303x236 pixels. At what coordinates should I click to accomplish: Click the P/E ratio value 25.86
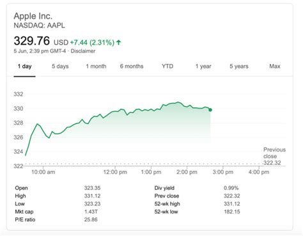pos(91,219)
